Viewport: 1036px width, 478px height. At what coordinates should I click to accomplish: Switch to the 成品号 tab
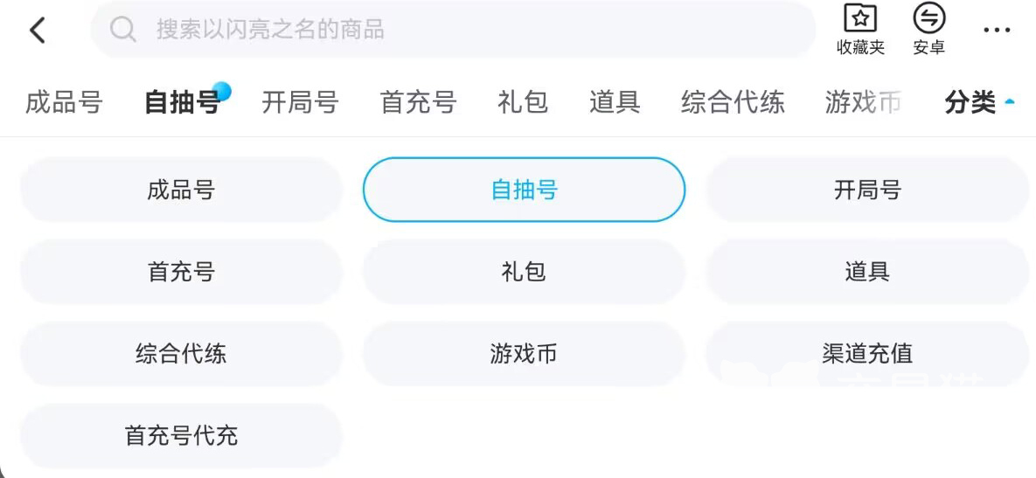(64, 102)
